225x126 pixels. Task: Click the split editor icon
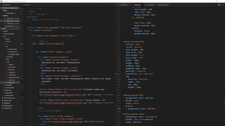click(219, 5)
